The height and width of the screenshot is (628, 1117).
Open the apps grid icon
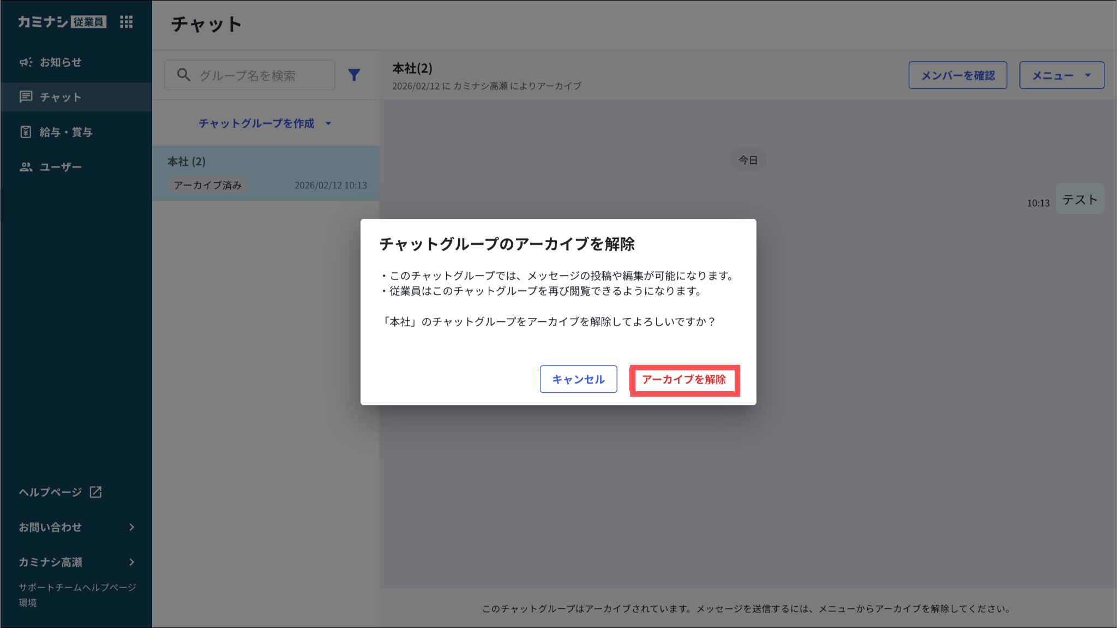click(x=126, y=22)
